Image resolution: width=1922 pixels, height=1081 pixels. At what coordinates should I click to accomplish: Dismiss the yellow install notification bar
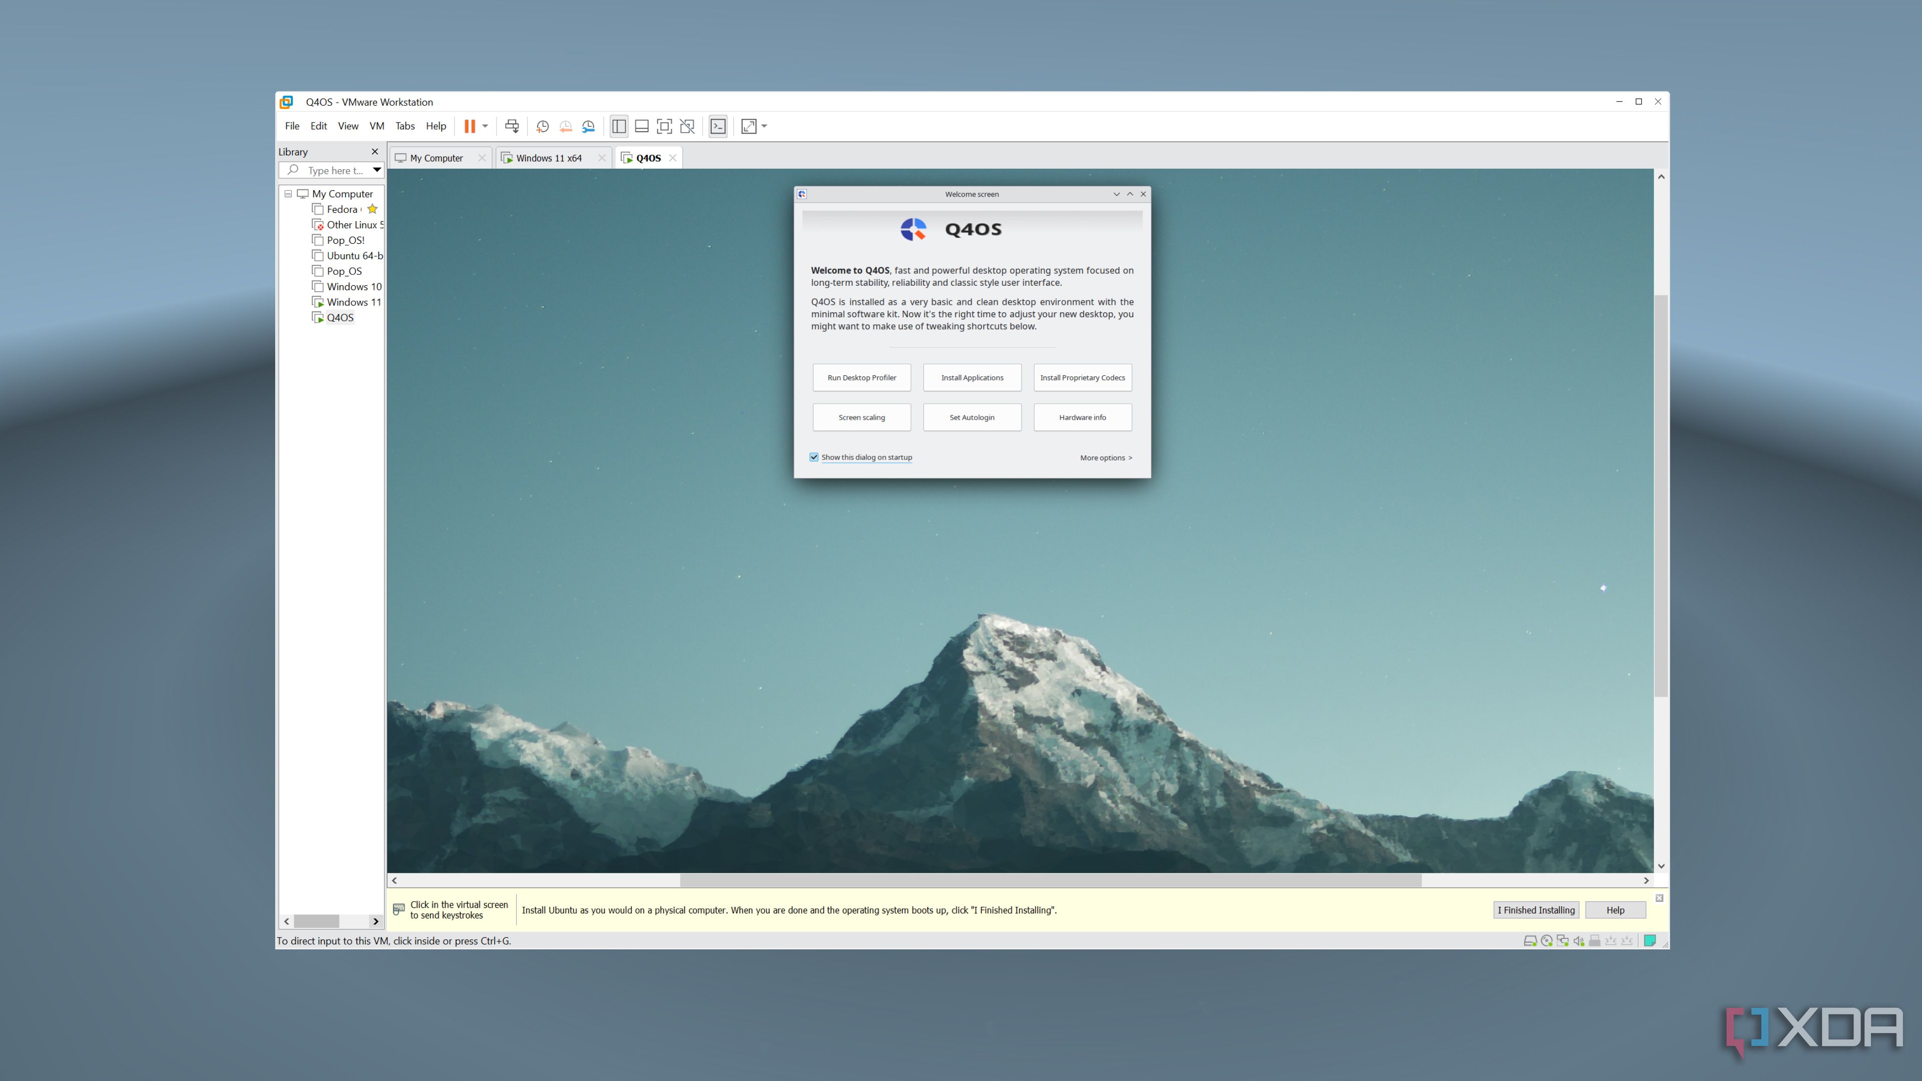(x=1659, y=898)
